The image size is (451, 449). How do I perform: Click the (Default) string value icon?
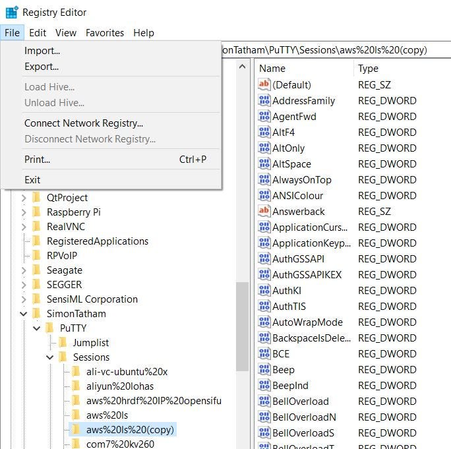pos(264,84)
